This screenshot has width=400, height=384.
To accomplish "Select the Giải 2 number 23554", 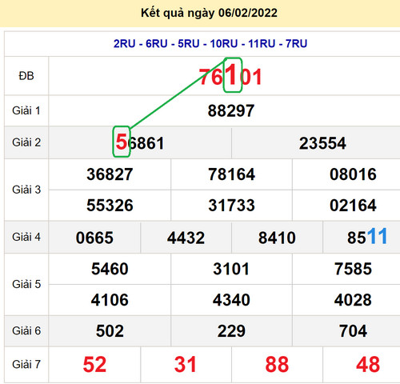I will 322,143.
